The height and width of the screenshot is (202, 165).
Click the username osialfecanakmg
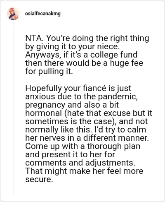pos(43,14)
